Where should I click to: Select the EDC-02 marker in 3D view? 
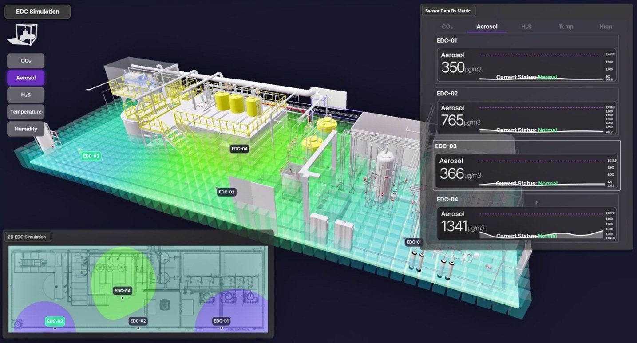click(226, 192)
